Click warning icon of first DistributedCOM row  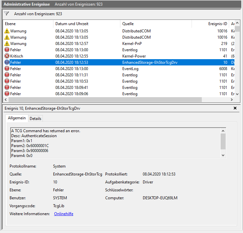point(7,31)
